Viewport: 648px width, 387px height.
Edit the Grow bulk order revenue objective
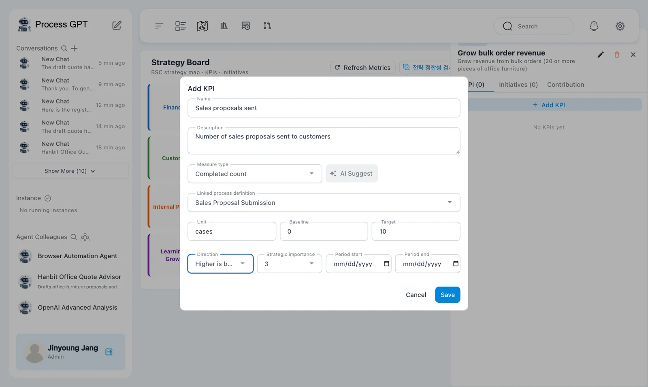pyautogui.click(x=601, y=55)
